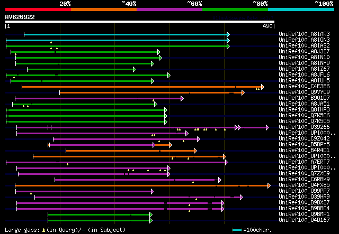Open the UniRef100_A8IUH5 subject label

click(x=304, y=81)
